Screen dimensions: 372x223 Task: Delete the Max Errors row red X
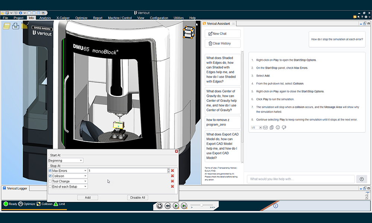coord(173,171)
